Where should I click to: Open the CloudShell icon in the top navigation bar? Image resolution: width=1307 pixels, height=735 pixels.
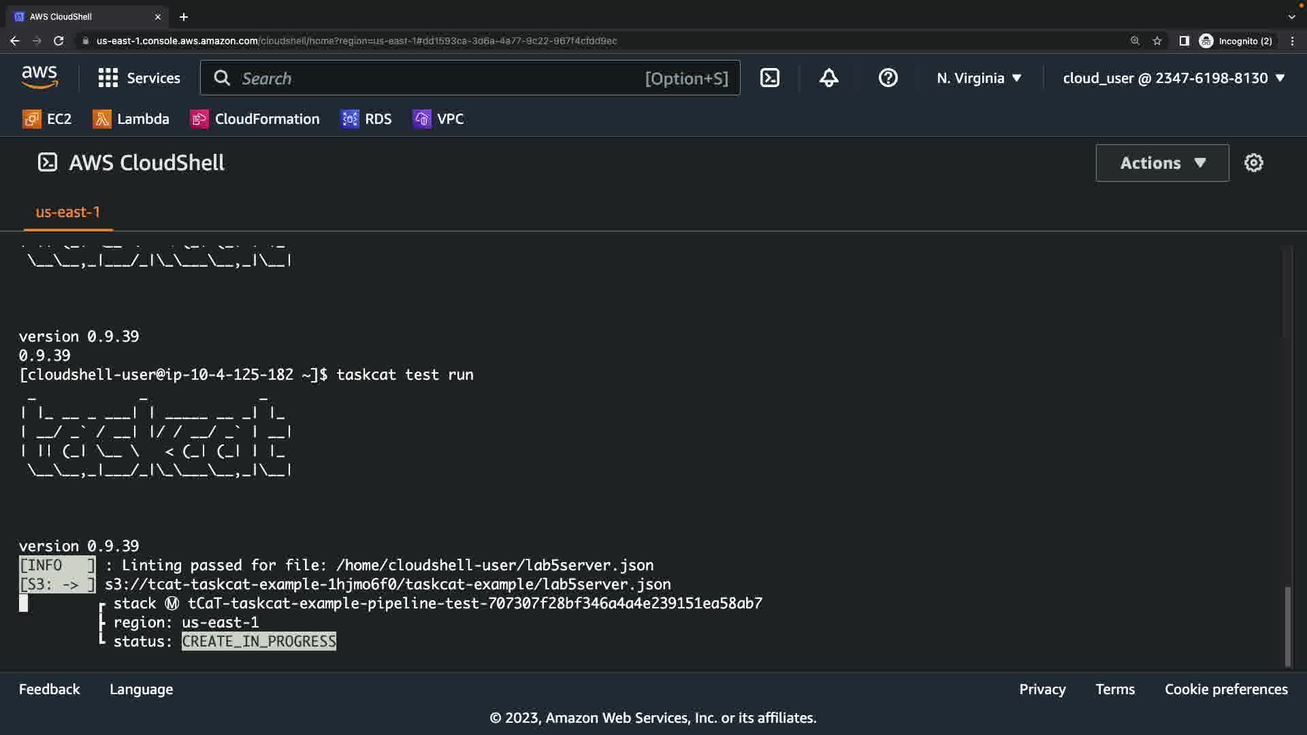tap(770, 78)
